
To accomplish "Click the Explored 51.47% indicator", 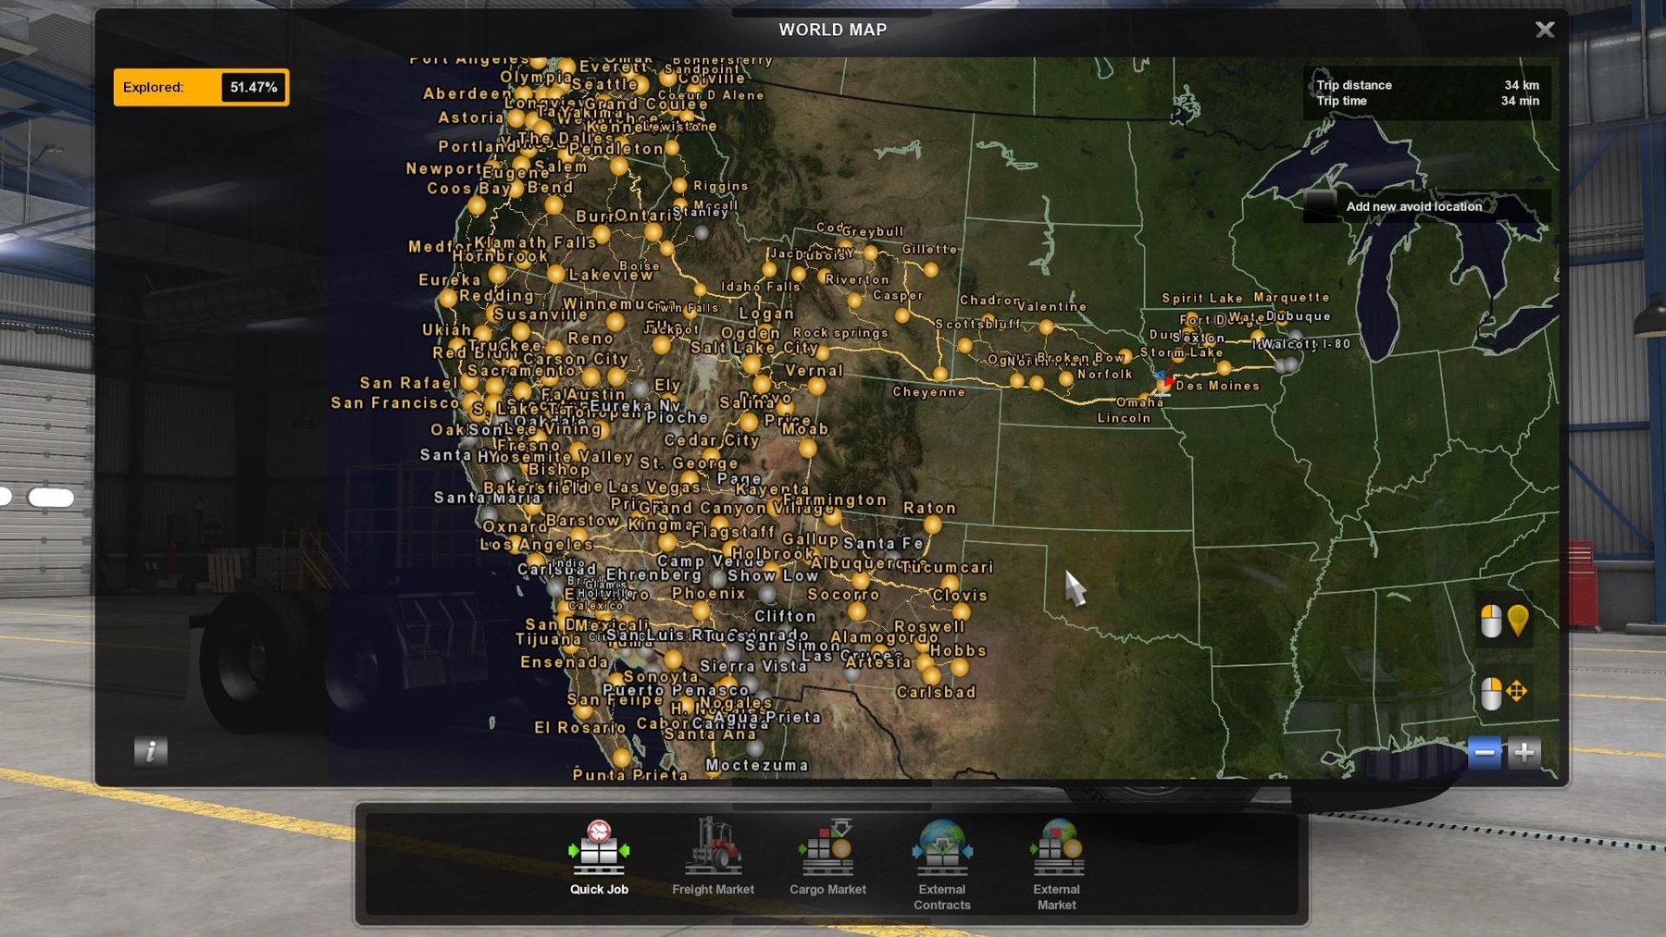I will 201,88.
